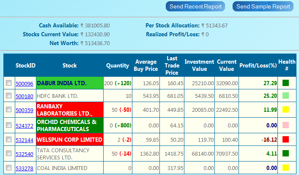Click the Realized Profit/Loss value

pyautogui.click(x=205, y=35)
